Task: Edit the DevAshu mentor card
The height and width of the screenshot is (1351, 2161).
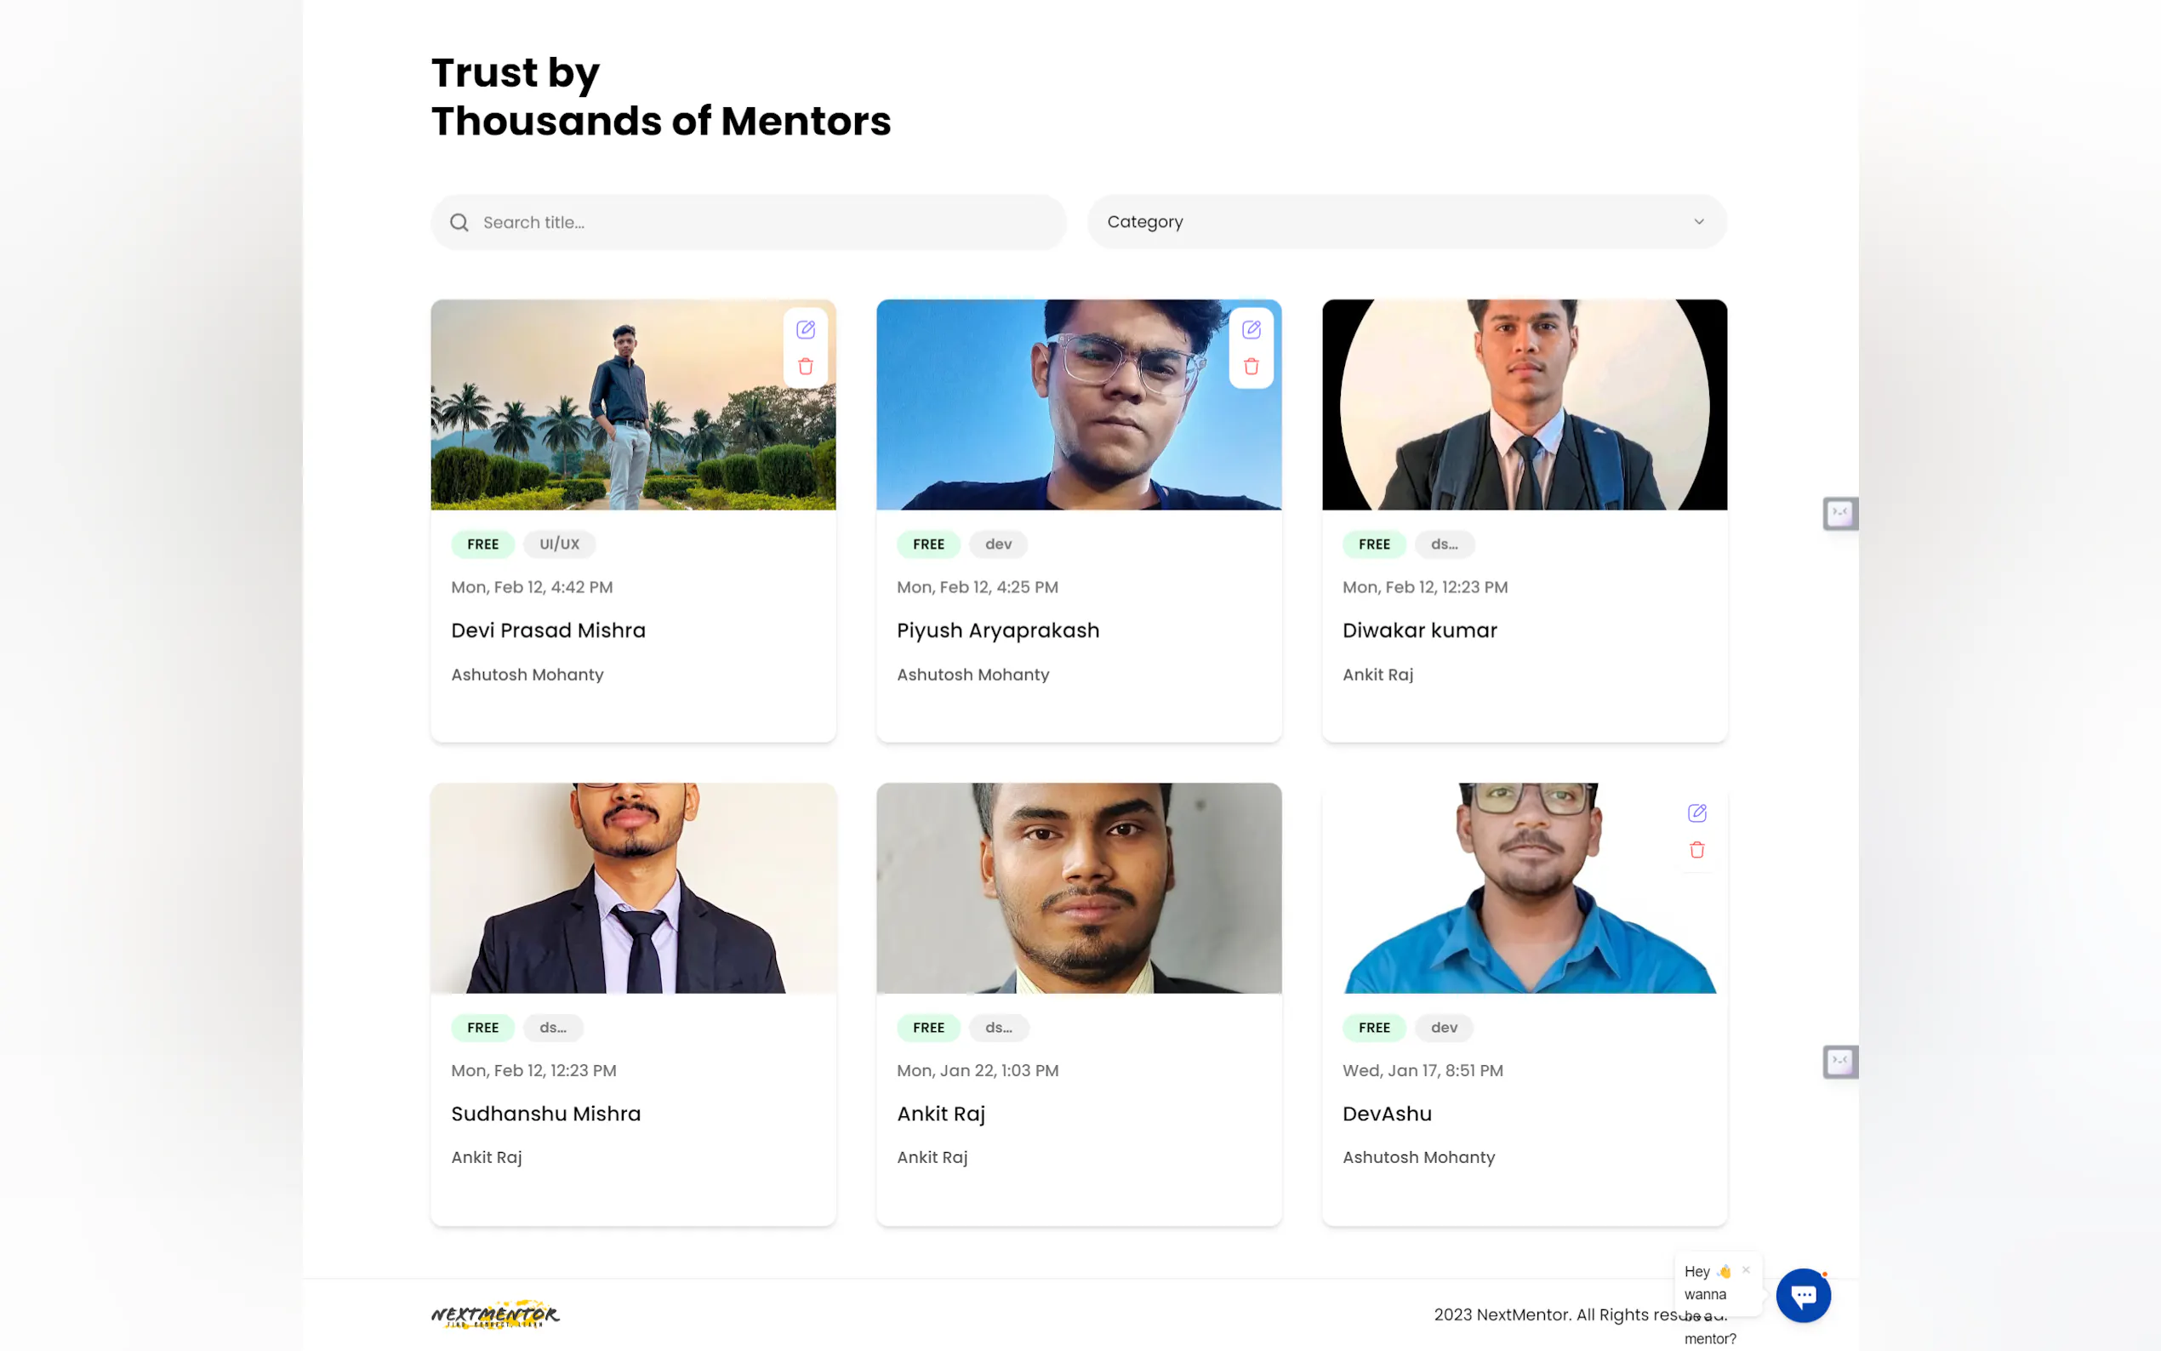Action: click(1696, 813)
